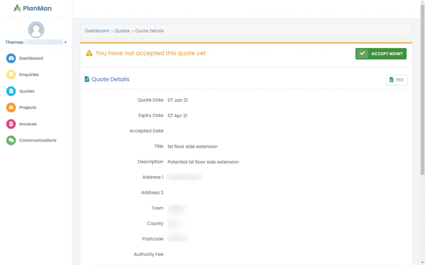Follow the Dashboard breadcrumb link

97,31
